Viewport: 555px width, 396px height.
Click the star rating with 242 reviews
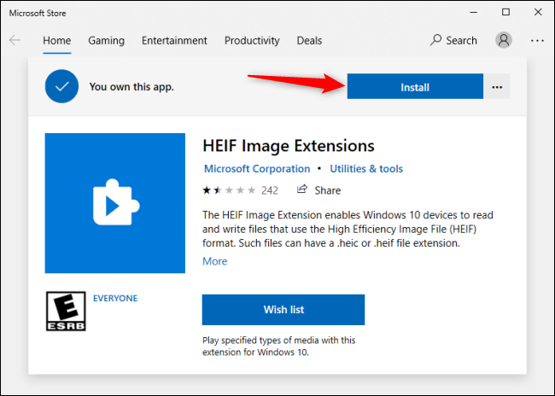[x=240, y=190]
